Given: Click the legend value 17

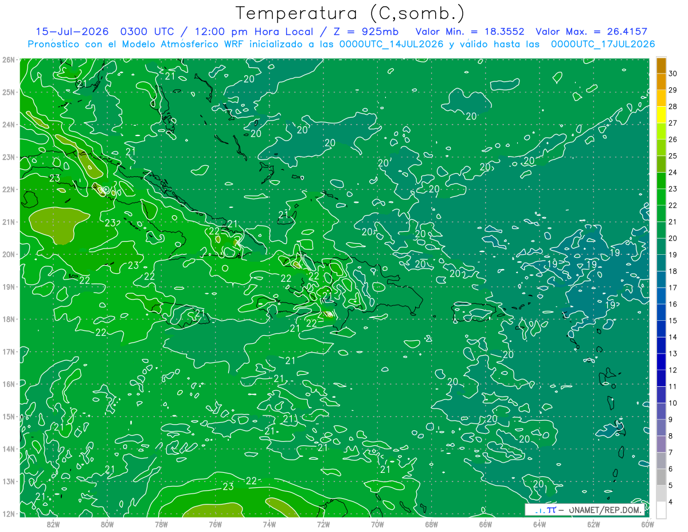Looking at the screenshot, I should [x=673, y=288].
